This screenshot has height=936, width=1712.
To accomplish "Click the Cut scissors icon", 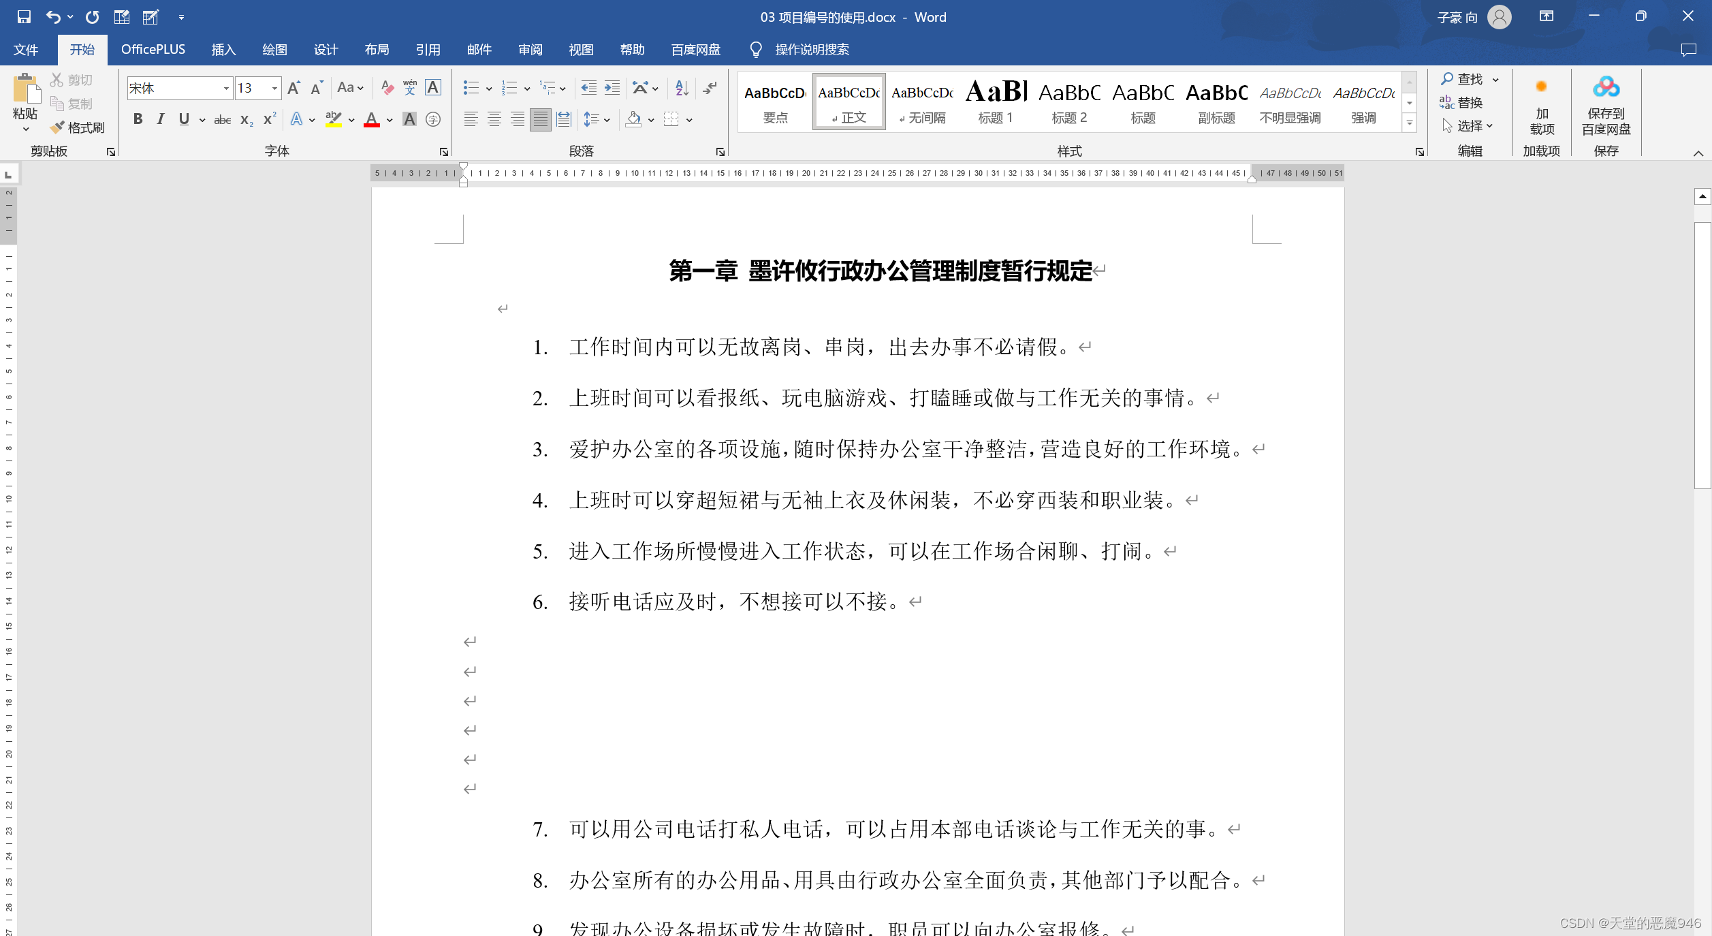I will [57, 80].
